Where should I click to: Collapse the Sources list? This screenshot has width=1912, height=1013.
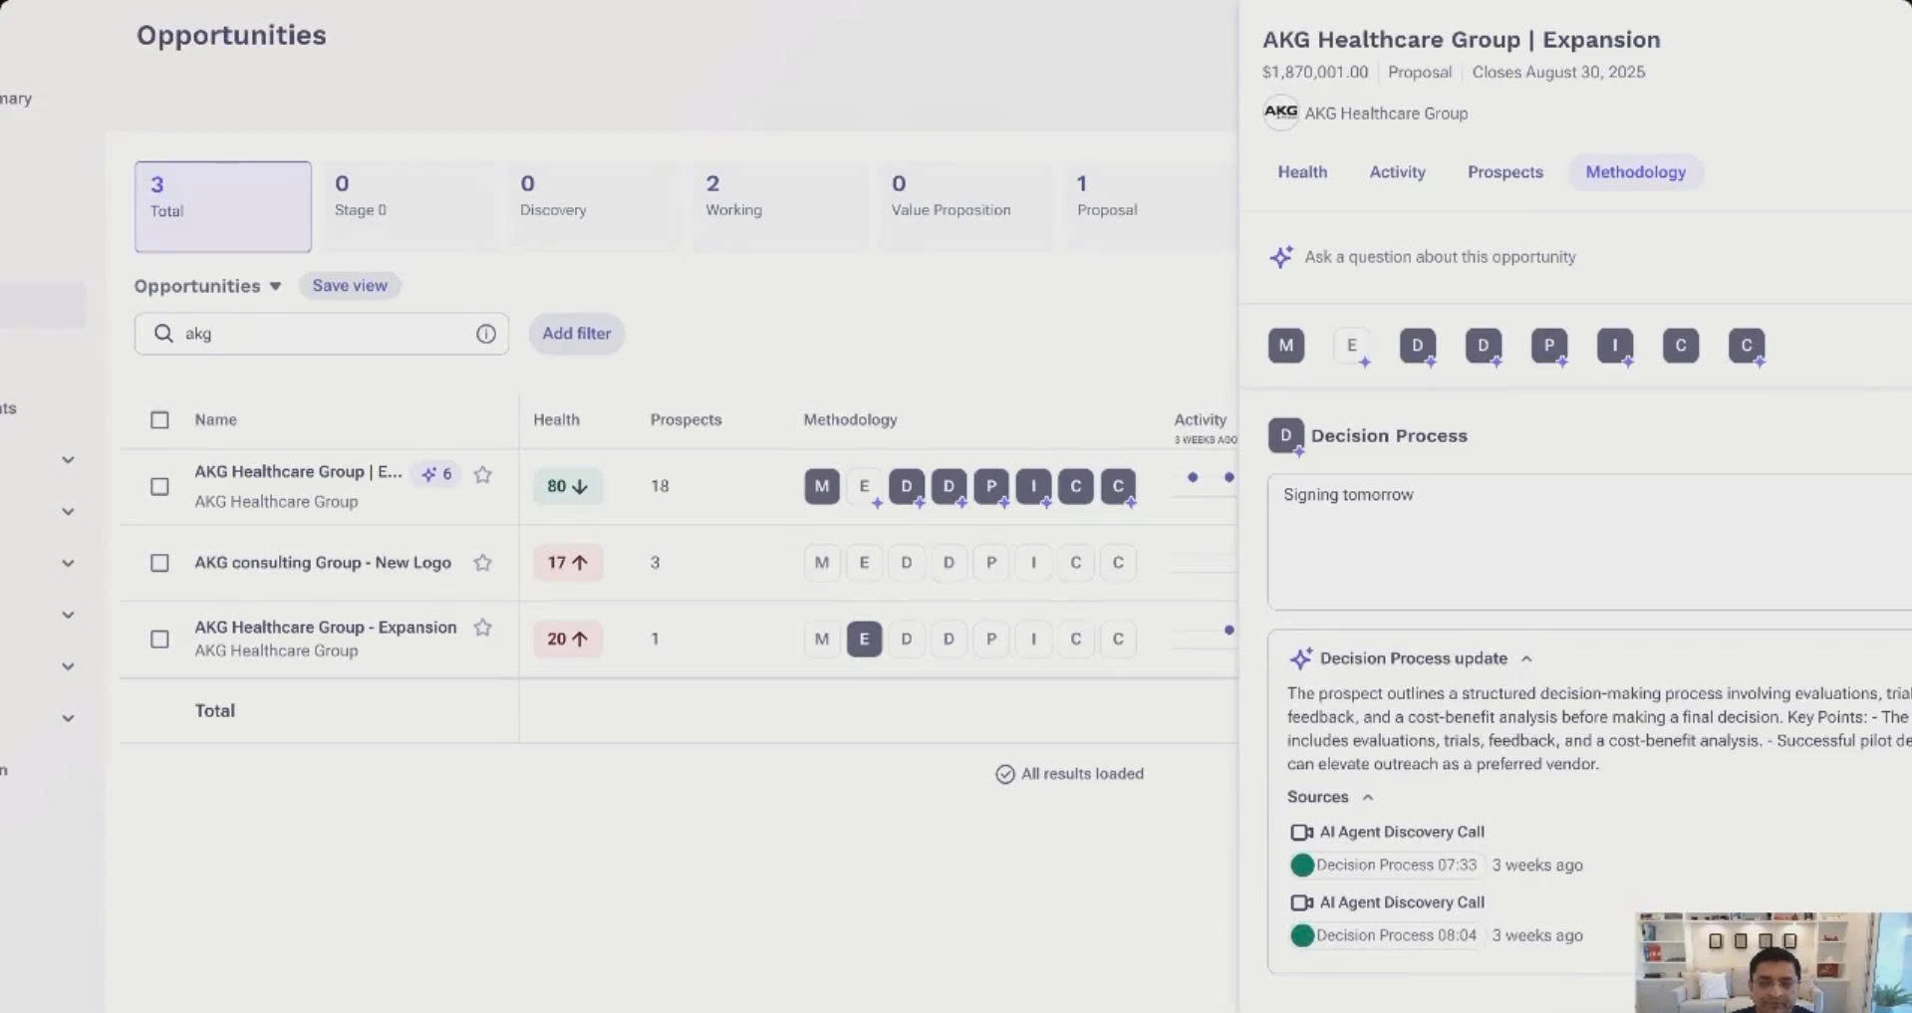[x=1368, y=797]
